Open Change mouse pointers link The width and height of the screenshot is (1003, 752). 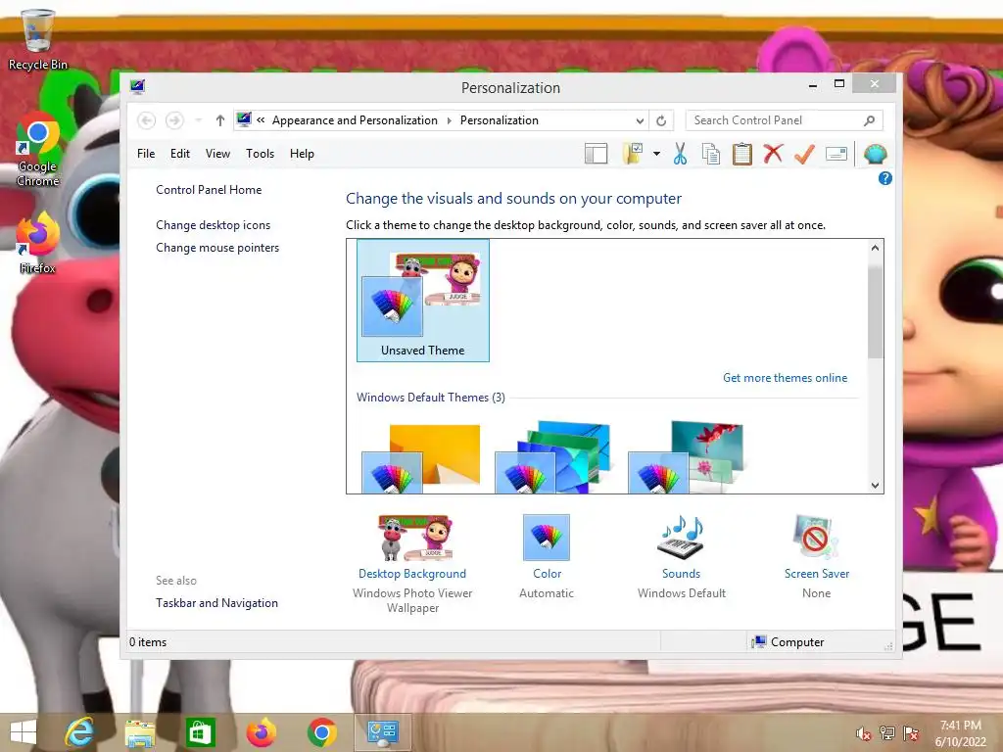[x=217, y=248]
